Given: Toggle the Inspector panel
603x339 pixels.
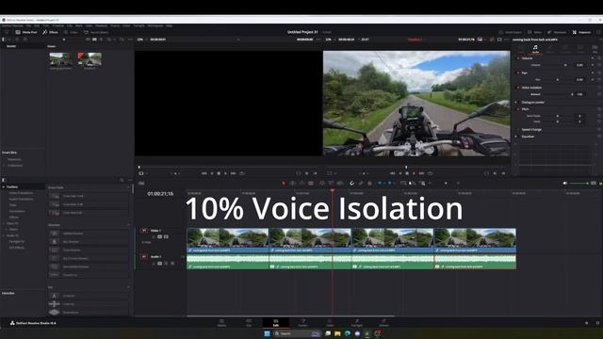Looking at the screenshot, I should point(581,32).
